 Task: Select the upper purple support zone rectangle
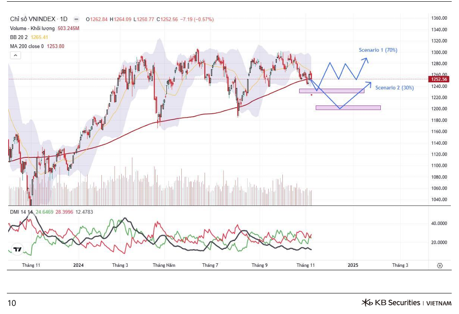pos(331,91)
